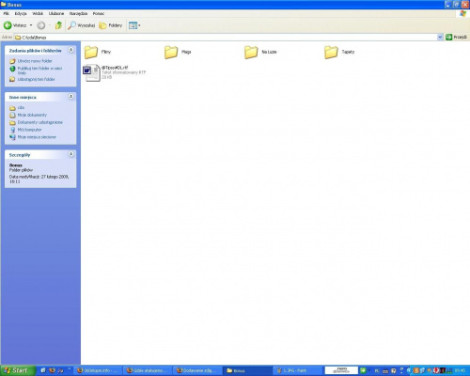Go back with the Wstecz arrow
The image size is (470, 376).
coord(15,25)
